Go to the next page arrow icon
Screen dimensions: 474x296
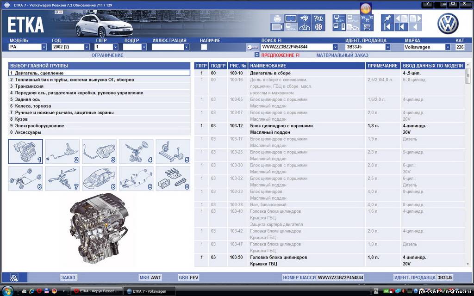[415, 18]
